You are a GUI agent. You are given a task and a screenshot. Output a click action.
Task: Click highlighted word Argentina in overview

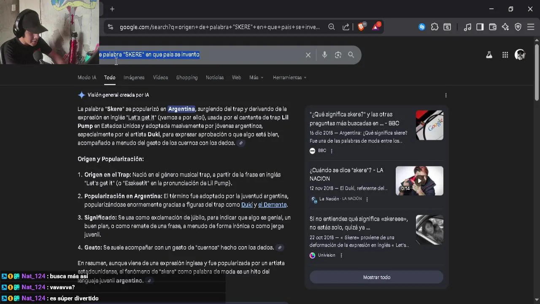point(181,109)
